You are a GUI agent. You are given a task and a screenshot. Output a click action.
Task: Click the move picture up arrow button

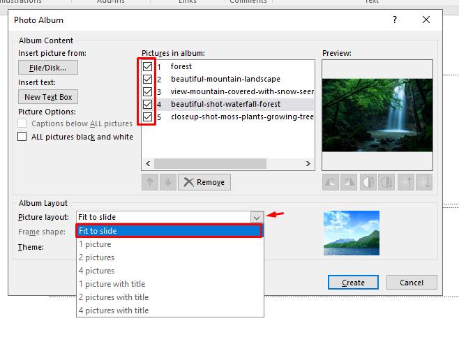pos(150,182)
